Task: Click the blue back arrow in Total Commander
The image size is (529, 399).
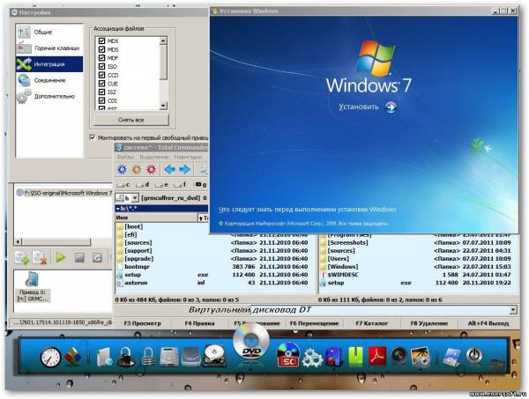Action: coord(169,169)
